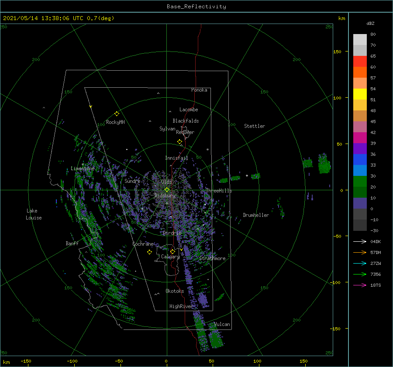Click the Okotoks label

175,291
